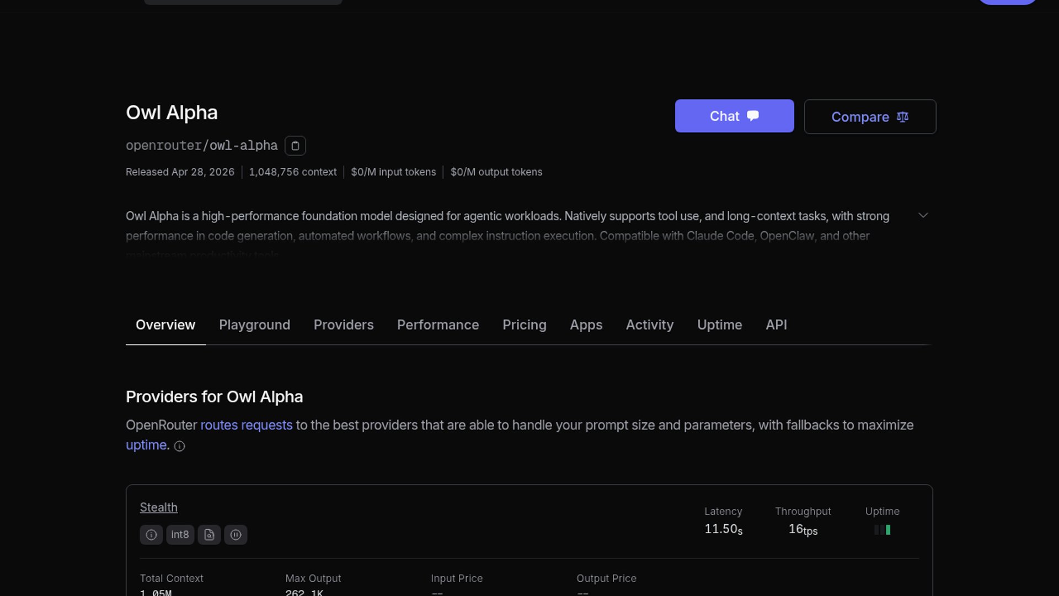Click the info icon next to uptime link

(179, 446)
